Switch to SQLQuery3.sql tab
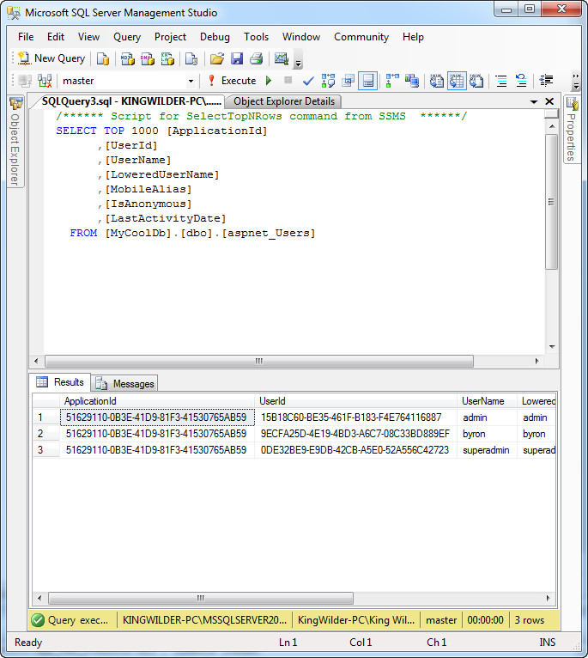 click(131, 101)
